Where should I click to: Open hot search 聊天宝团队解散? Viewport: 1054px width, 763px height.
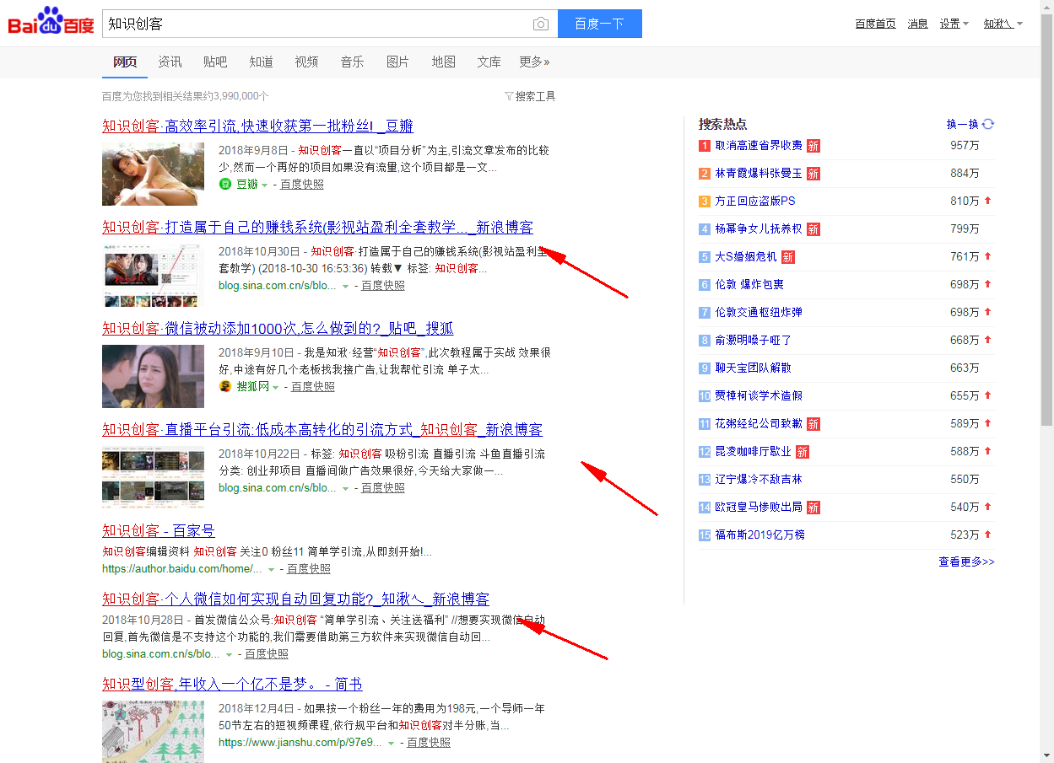point(753,368)
